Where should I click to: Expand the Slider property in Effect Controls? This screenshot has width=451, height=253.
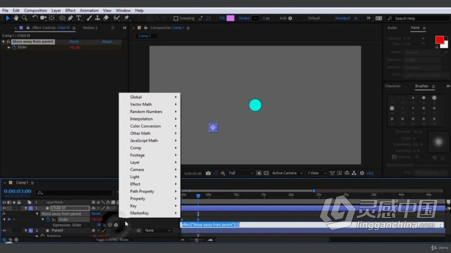[8, 47]
